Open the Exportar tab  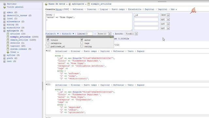coord(150,10)
